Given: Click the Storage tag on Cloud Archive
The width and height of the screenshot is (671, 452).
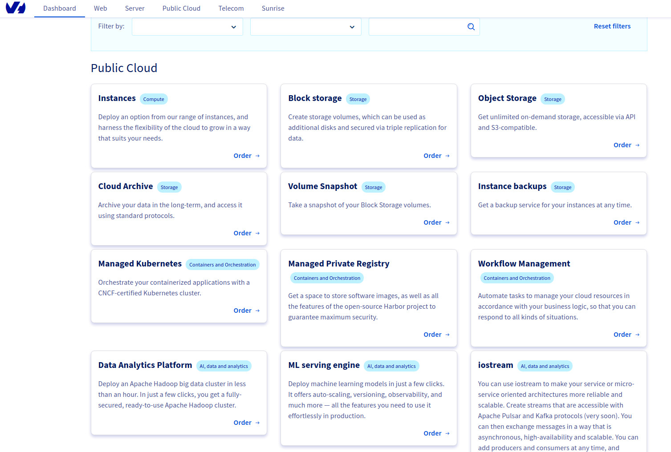Looking at the screenshot, I should [x=169, y=187].
